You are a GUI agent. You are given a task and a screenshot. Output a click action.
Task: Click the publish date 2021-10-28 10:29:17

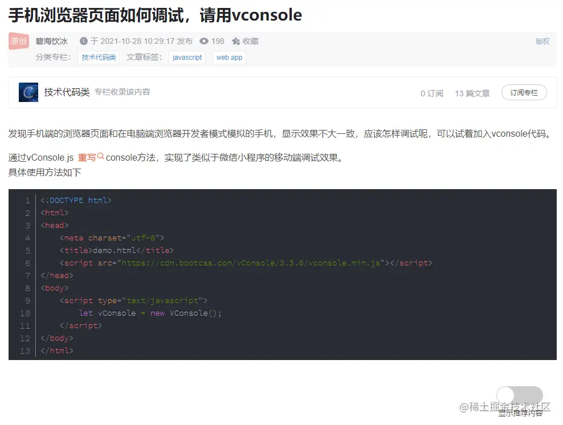tap(137, 41)
